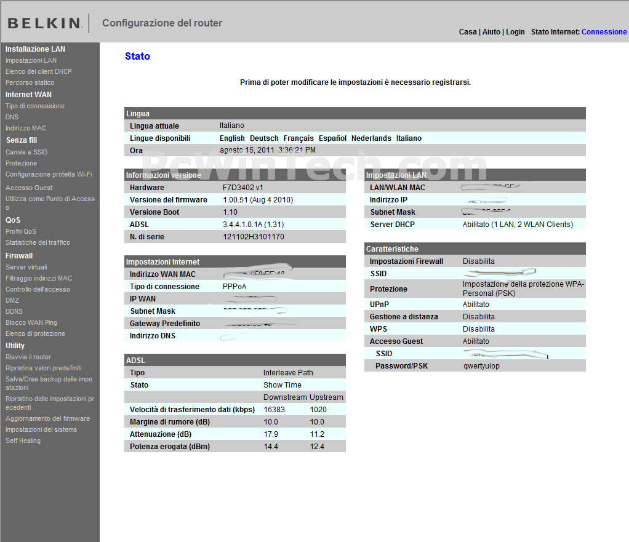Open DDNS settings
The width and height of the screenshot is (629, 542).
[x=14, y=311]
